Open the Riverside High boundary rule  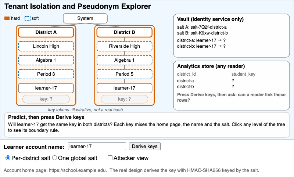click(x=124, y=46)
